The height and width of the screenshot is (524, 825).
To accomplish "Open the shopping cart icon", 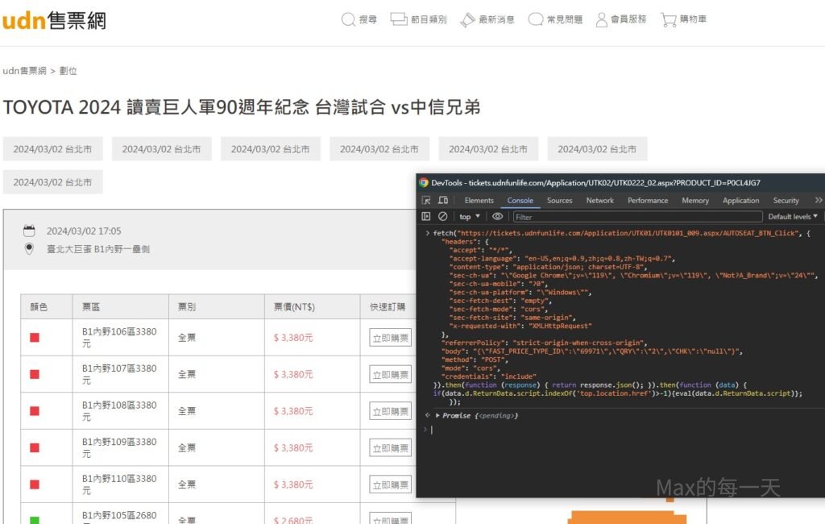I will coord(668,19).
